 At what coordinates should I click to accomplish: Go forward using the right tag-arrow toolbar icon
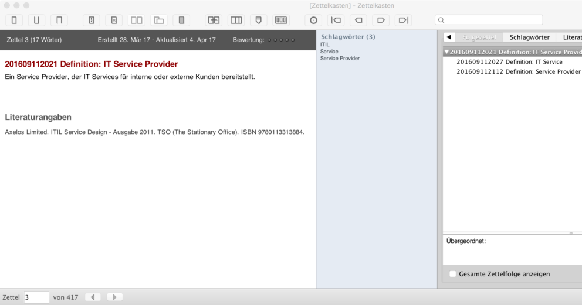click(x=381, y=20)
